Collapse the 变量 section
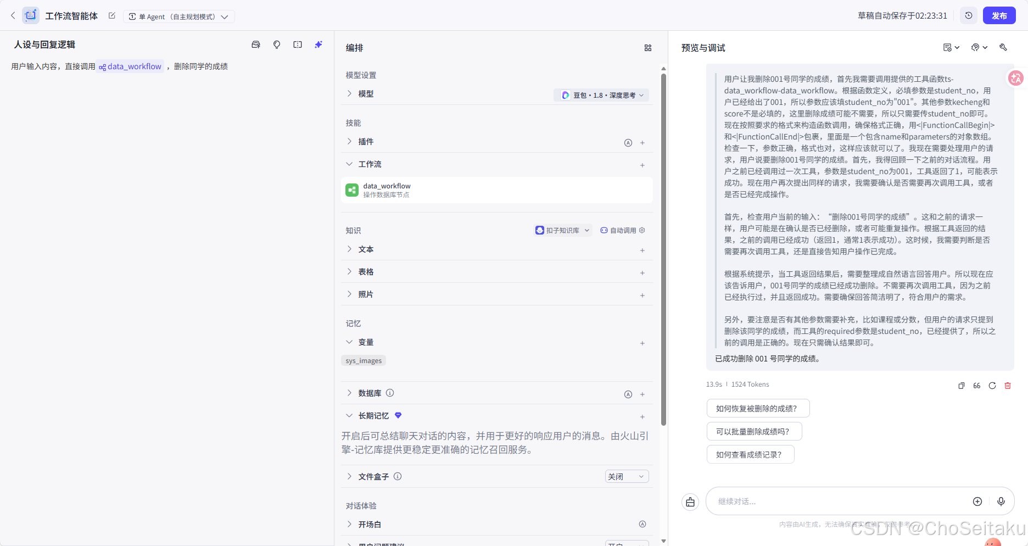This screenshot has width=1028, height=546. click(349, 342)
